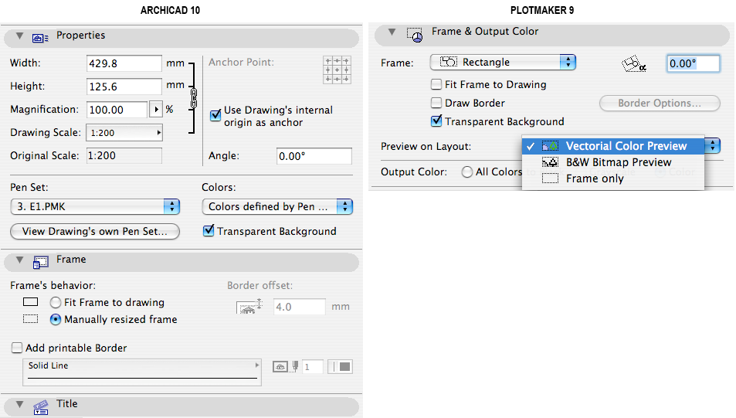Select Fit Frame to drawing radio button
The height and width of the screenshot is (418, 736).
56,303
